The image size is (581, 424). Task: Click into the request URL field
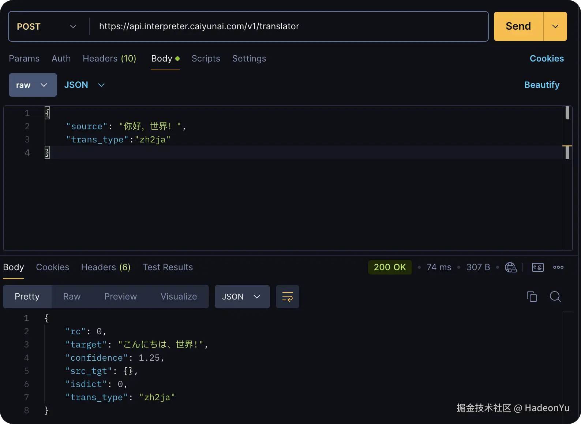tap(289, 26)
